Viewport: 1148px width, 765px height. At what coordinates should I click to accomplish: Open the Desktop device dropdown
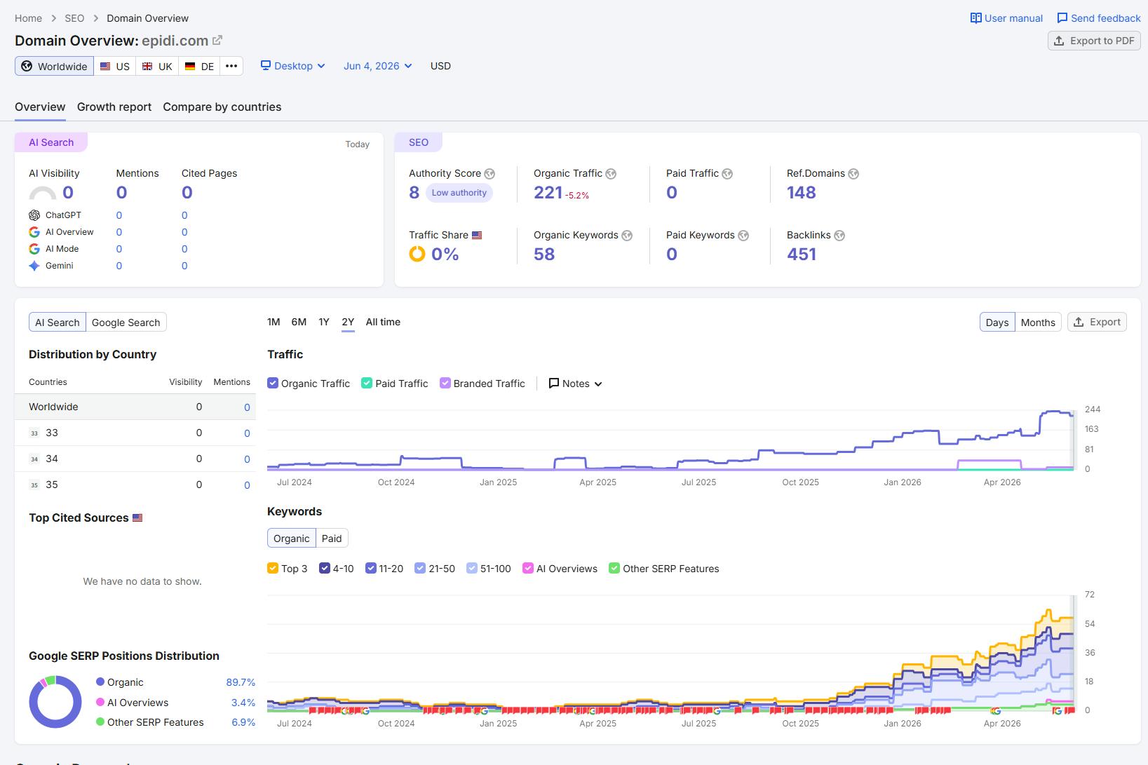[x=293, y=66]
